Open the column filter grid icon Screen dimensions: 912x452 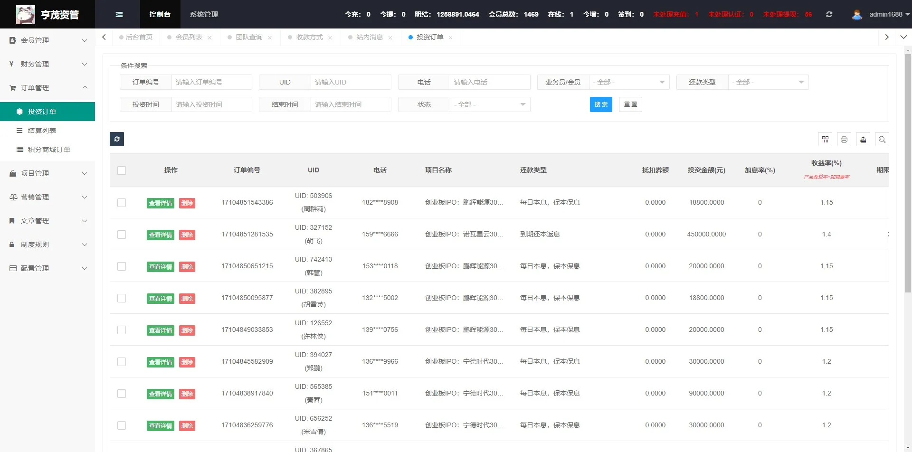tap(825, 139)
